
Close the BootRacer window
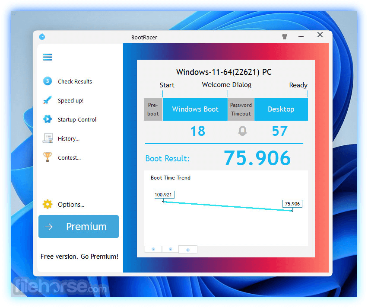pos(320,35)
